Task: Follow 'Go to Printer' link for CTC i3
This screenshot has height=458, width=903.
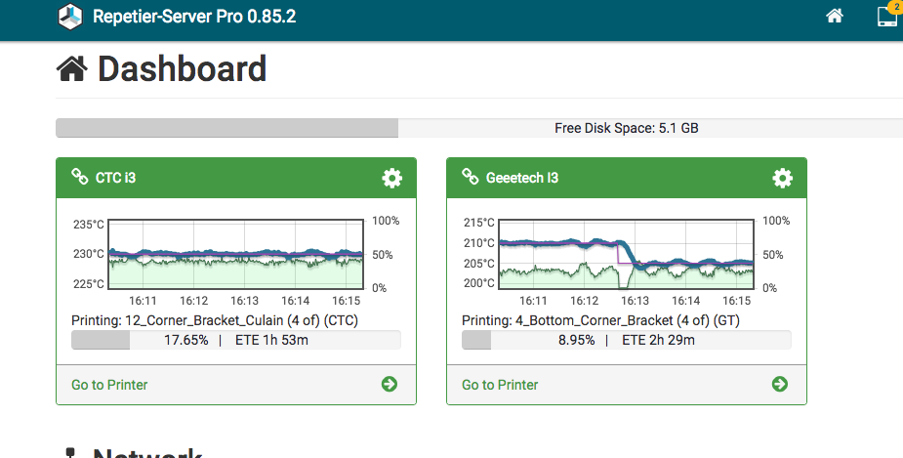Action: tap(109, 385)
